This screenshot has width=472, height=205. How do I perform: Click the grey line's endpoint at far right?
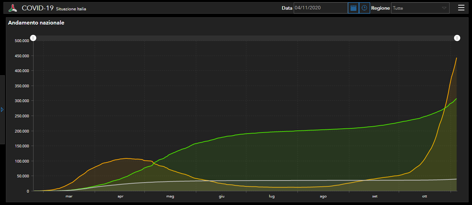[x=456, y=179]
